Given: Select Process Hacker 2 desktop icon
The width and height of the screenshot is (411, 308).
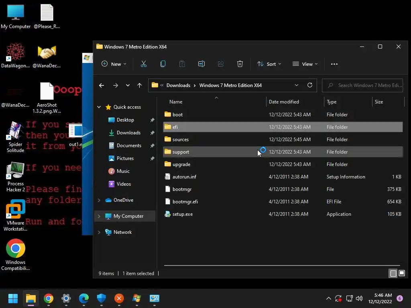Looking at the screenshot, I should tap(16, 177).
